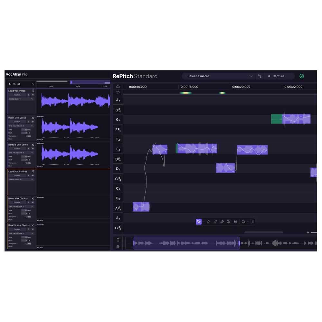Toggle power for Double Vox Chorus
322x322 pixels.
[33, 225]
